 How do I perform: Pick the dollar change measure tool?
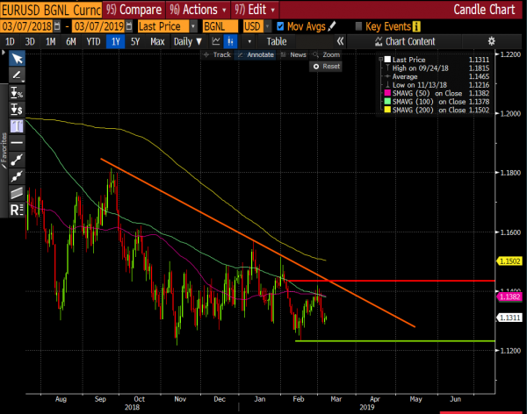coord(17,109)
